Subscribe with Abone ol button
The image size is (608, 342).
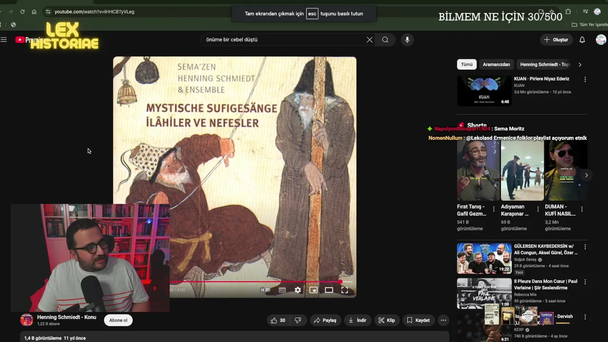click(118, 320)
